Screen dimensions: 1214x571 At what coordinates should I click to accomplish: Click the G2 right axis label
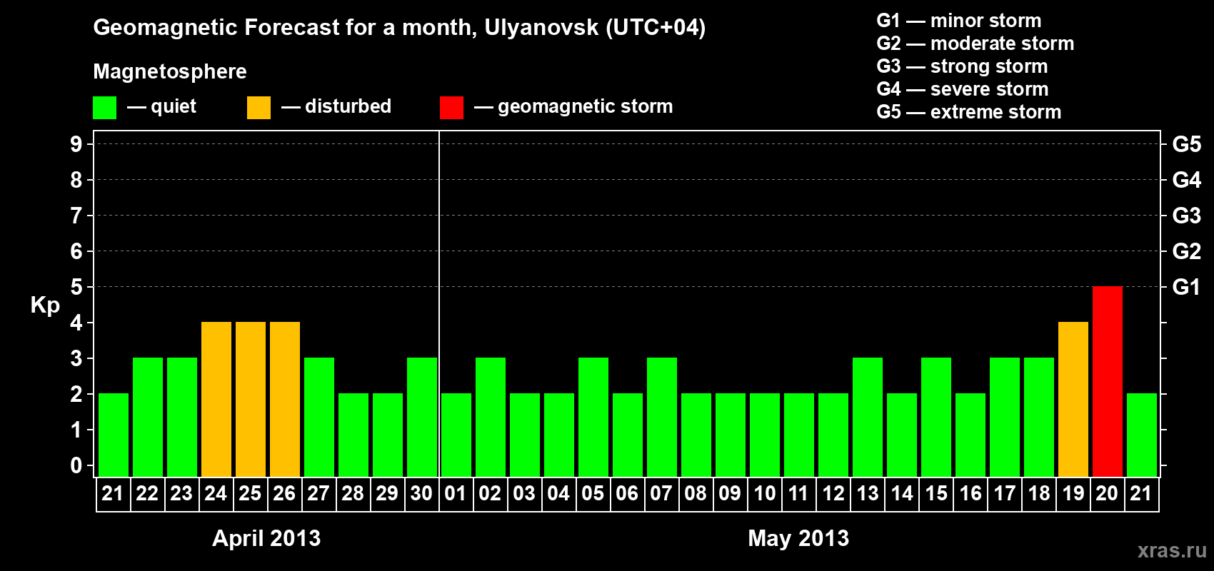(x=1186, y=251)
